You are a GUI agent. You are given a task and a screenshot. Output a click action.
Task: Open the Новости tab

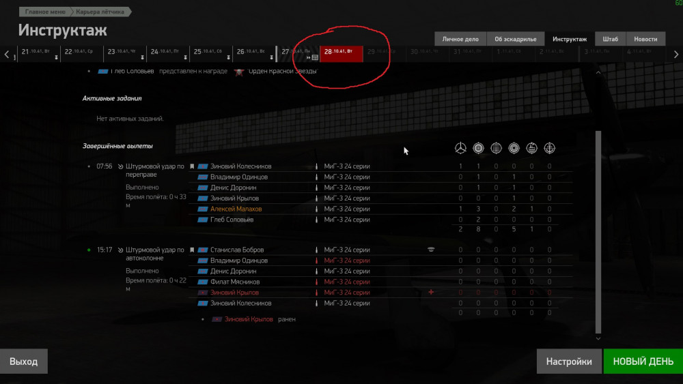coord(645,39)
